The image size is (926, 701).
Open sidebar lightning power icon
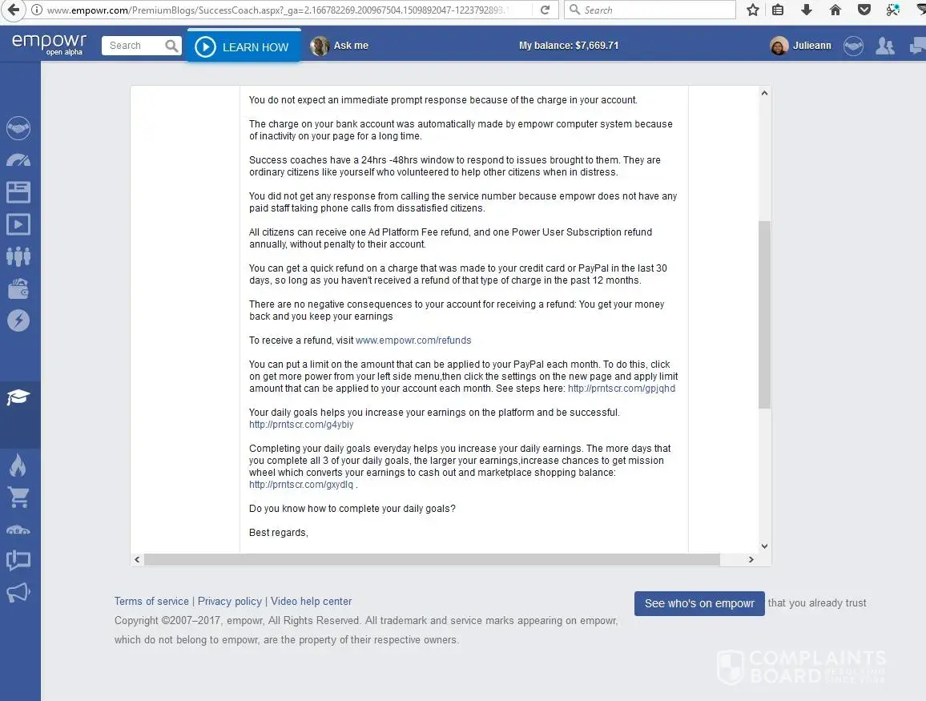pos(18,320)
